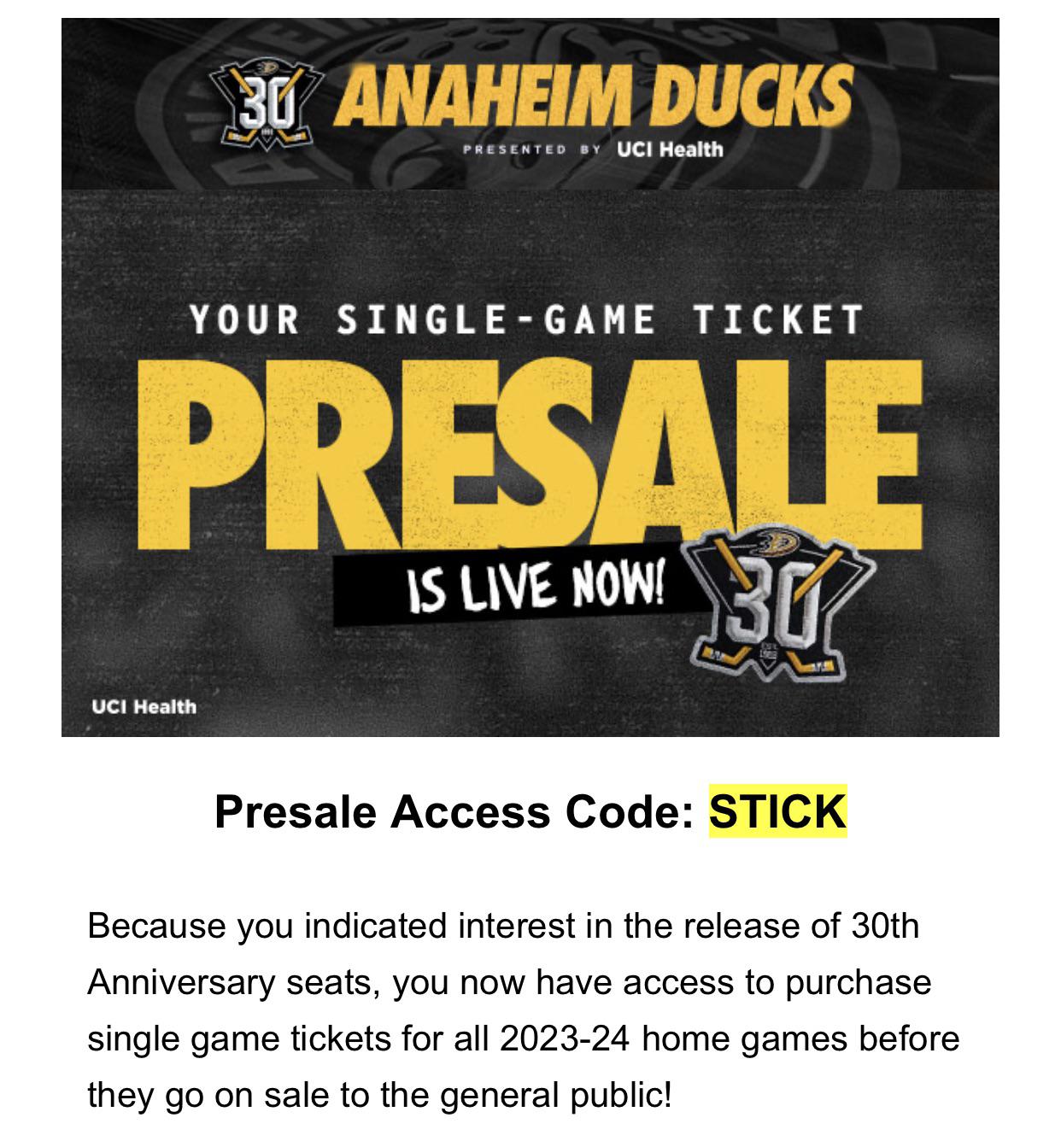This screenshot has width=1061, height=1141.
Task: Click the UCI Health logo in banner corner
Action: tap(144, 707)
